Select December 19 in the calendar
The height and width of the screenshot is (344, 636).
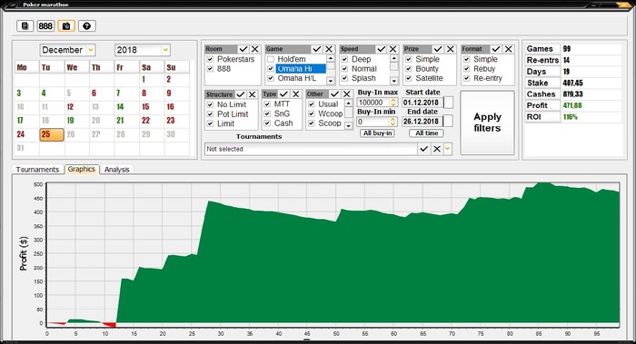click(70, 121)
